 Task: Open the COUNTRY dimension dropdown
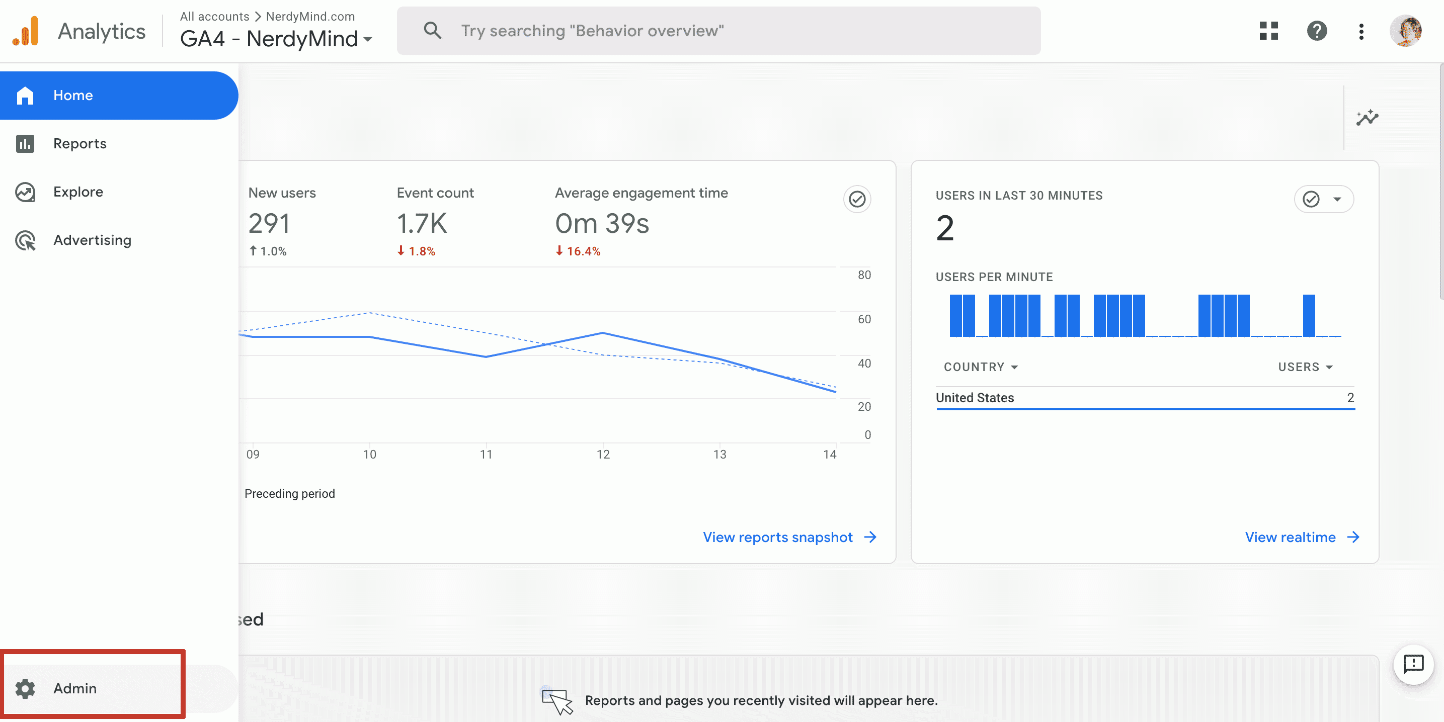pyautogui.click(x=981, y=367)
